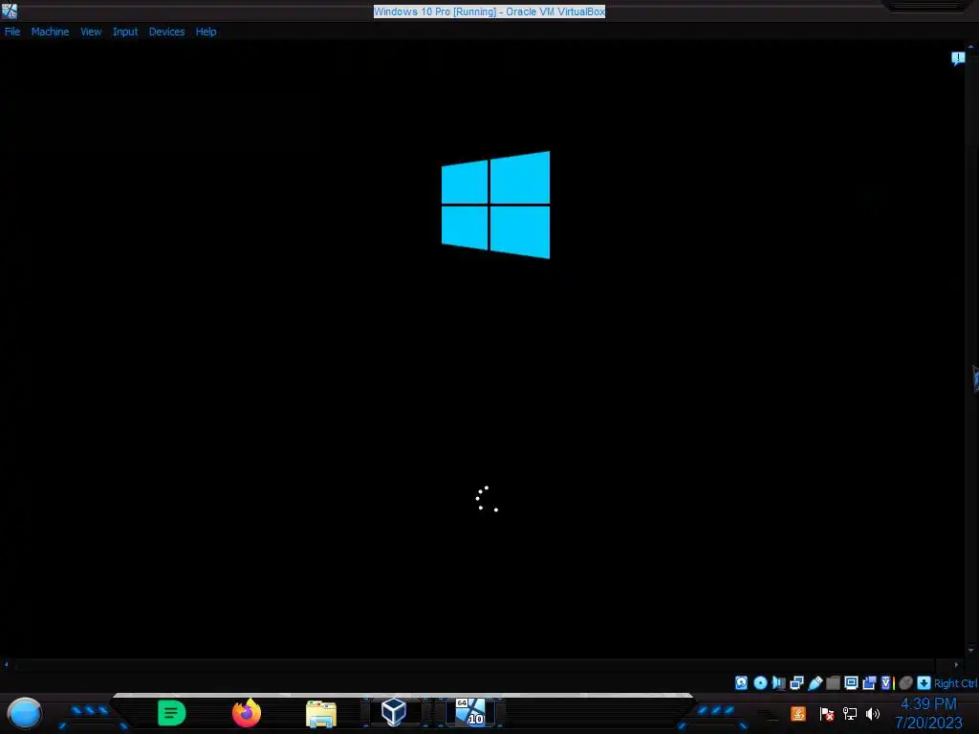Open the Devices menu
979x734 pixels.
(x=166, y=32)
